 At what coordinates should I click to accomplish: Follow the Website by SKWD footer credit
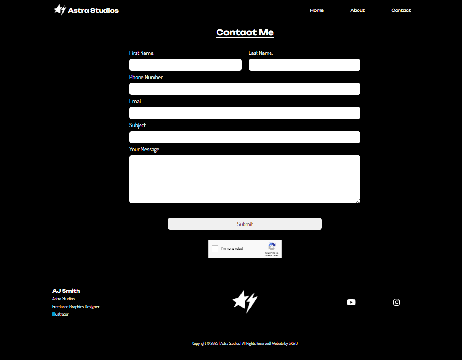pyautogui.click(x=285, y=343)
